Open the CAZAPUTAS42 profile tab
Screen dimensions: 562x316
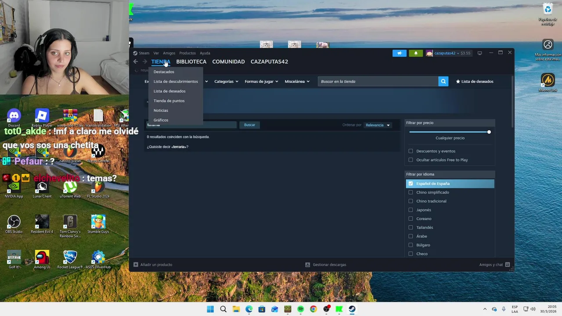[x=269, y=61]
